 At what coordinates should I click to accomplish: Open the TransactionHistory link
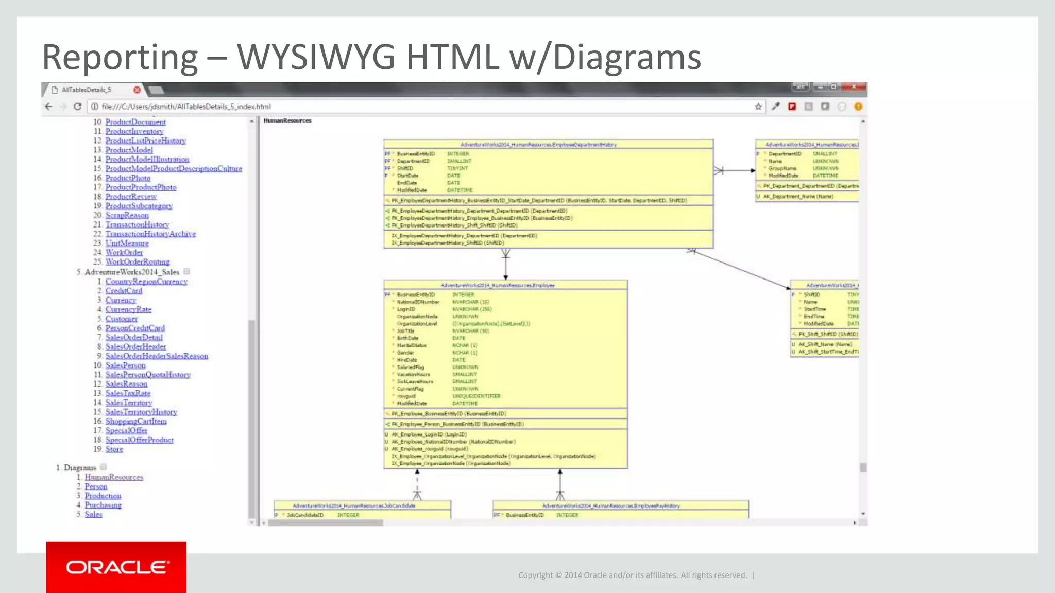[x=138, y=224]
